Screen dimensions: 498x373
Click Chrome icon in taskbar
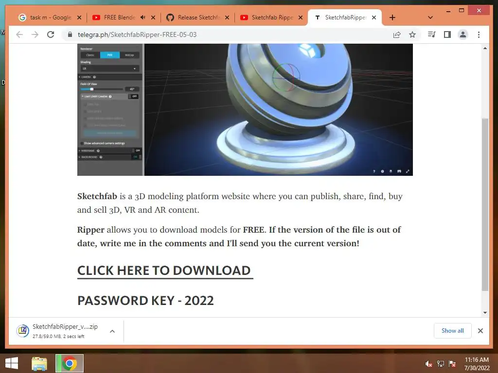(x=70, y=363)
